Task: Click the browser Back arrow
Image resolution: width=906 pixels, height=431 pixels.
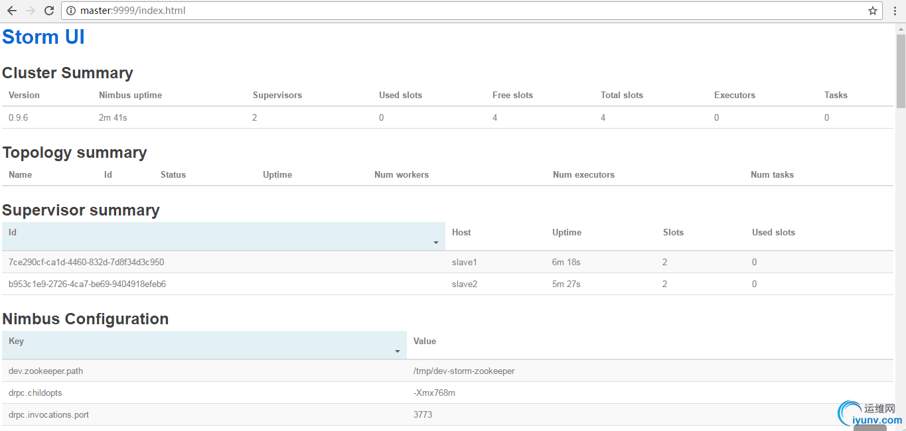Action: tap(12, 11)
